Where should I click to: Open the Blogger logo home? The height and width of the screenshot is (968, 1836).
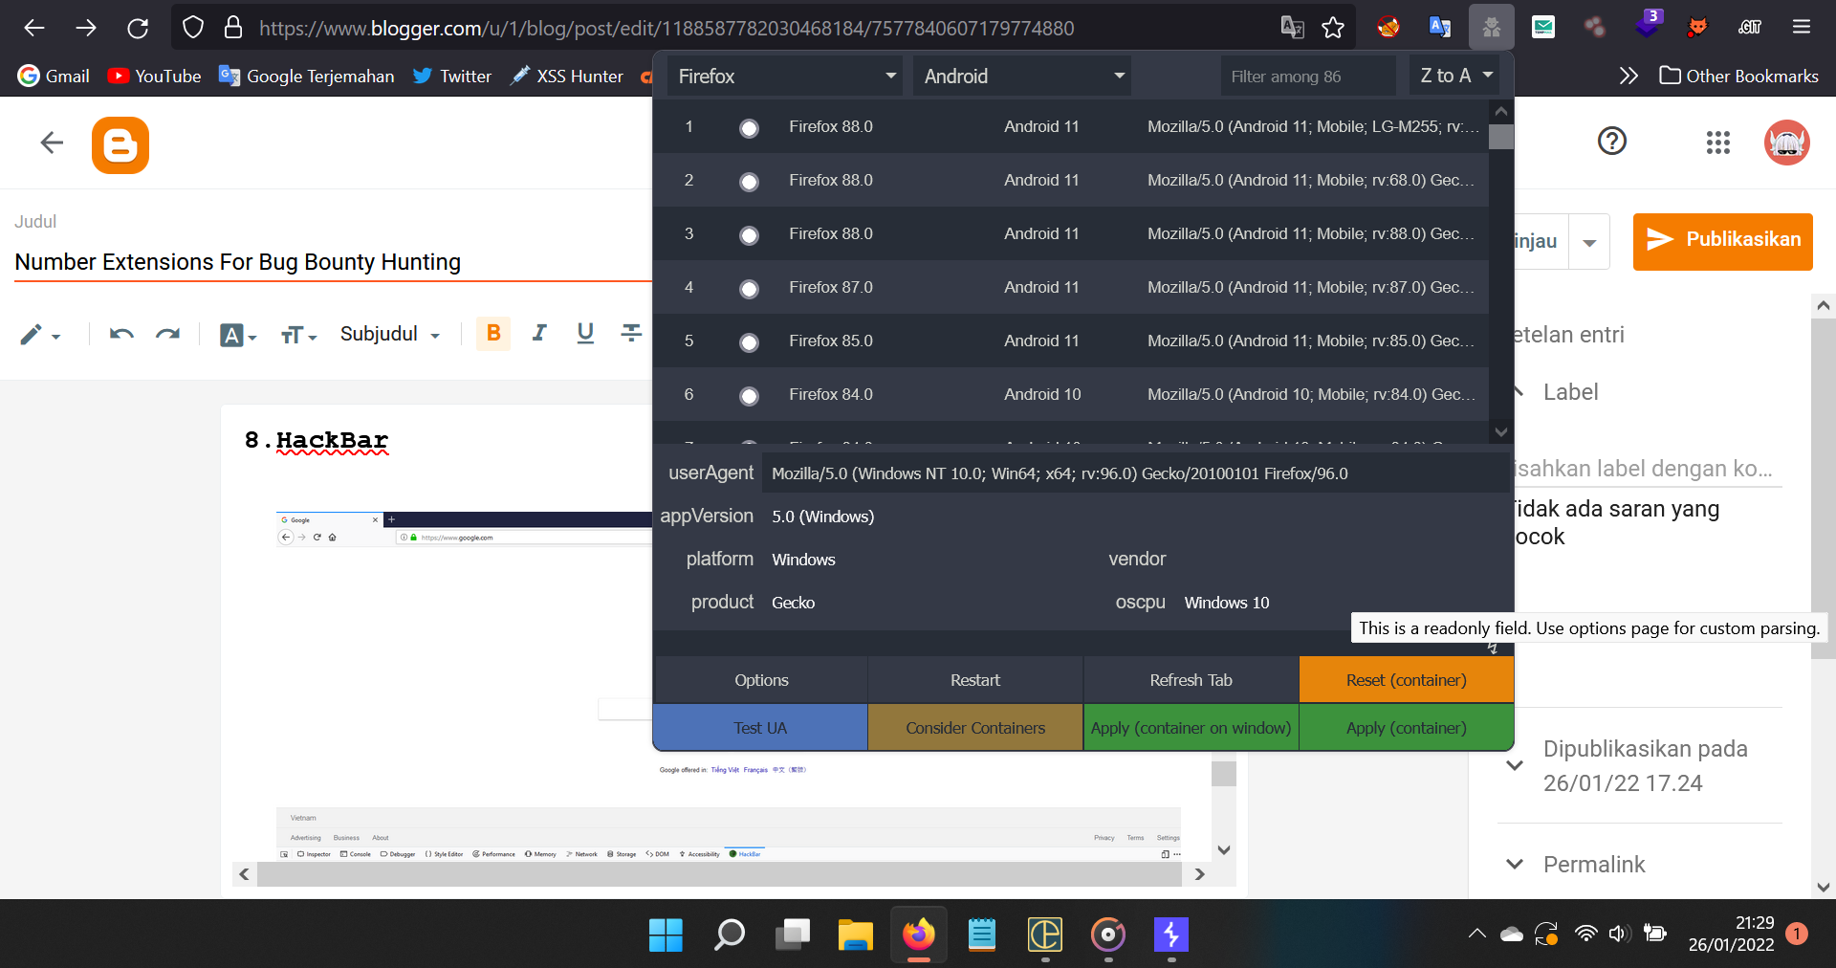pos(120,145)
